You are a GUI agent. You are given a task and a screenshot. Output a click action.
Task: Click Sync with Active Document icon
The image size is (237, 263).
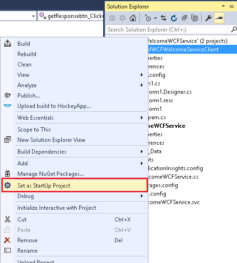point(163,18)
